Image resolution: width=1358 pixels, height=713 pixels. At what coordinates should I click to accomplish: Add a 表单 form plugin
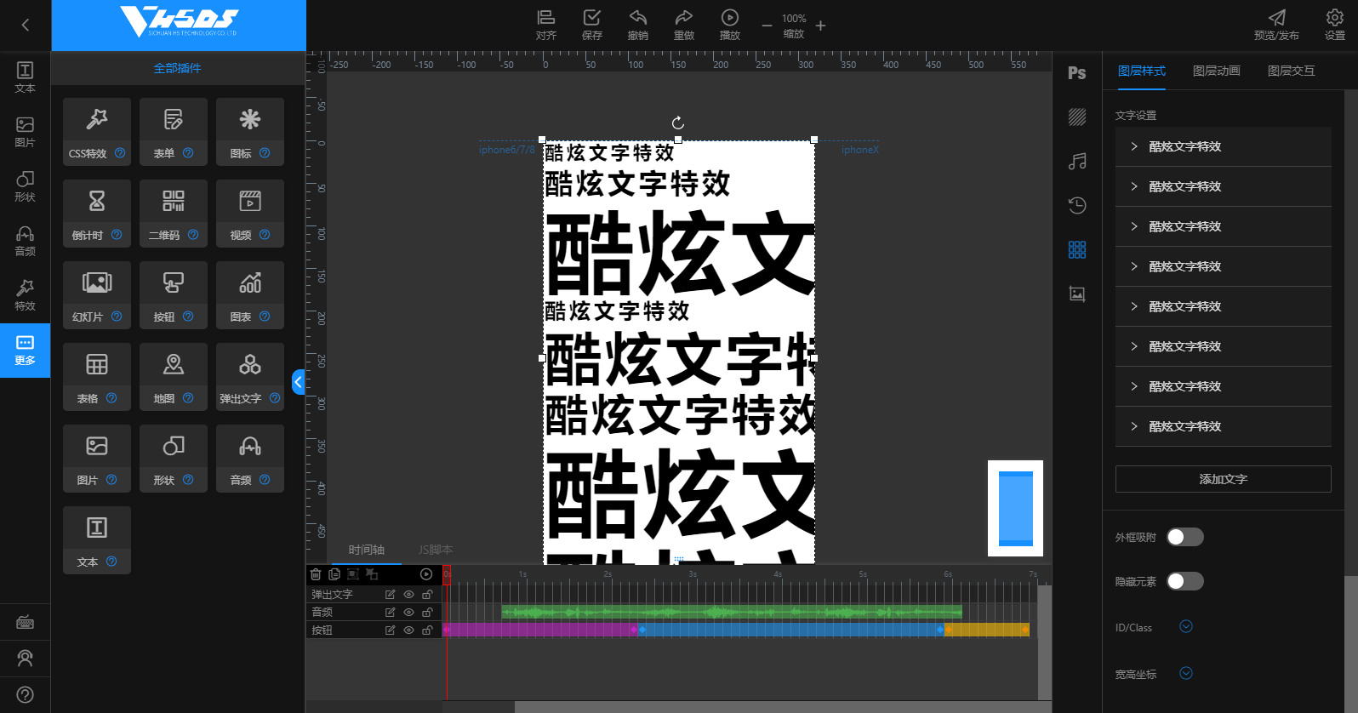[174, 131]
